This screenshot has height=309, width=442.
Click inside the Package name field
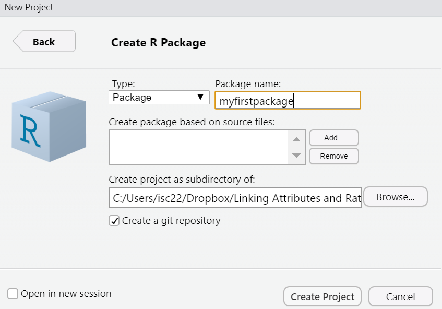pyautogui.click(x=288, y=100)
